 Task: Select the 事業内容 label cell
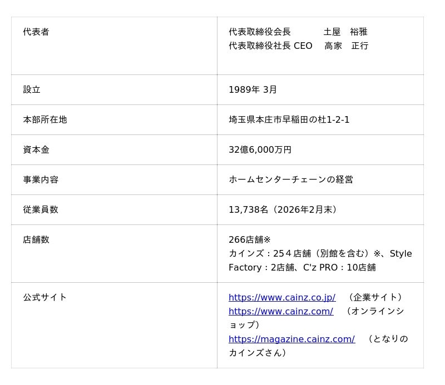tap(41, 180)
